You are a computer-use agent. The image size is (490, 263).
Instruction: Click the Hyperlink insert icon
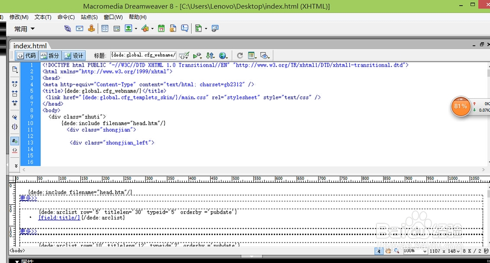click(68, 29)
